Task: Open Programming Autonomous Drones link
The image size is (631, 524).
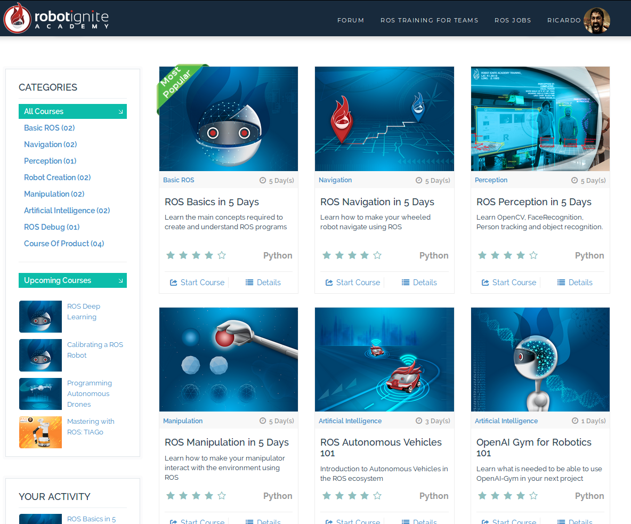Action: pyautogui.click(x=90, y=393)
